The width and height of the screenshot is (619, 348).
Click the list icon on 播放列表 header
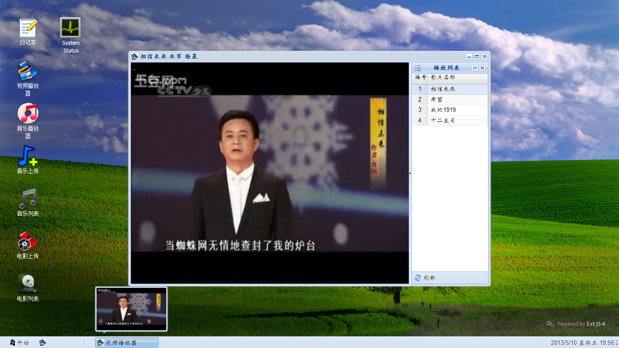(418, 68)
